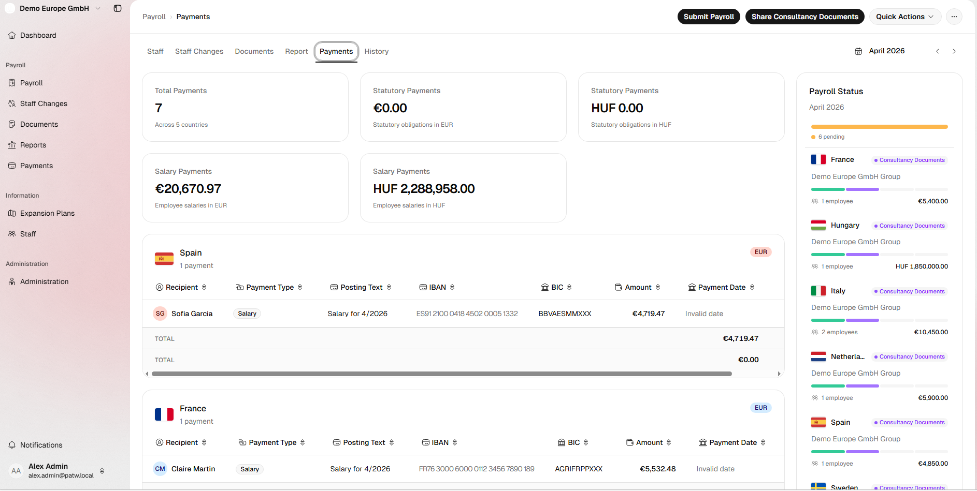
Task: Click Sofia Garcia's Salary type tag
Action: click(247, 314)
